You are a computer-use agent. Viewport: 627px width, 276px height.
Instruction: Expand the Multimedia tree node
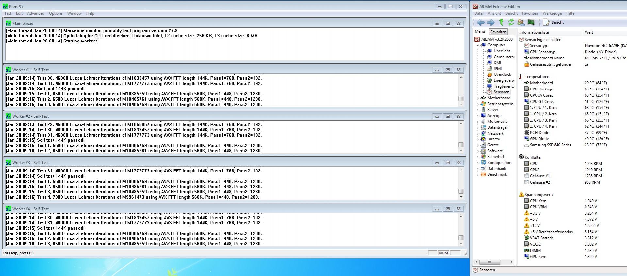pos(478,122)
